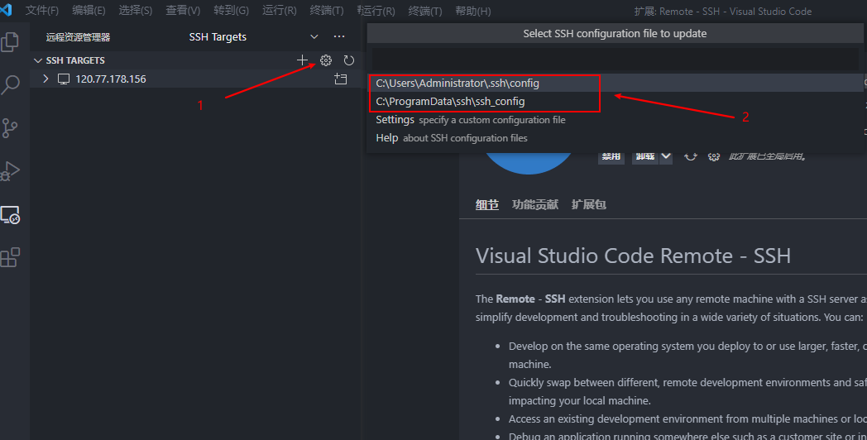
Task: Select the 120.77.178.156 host row
Action: tap(196, 79)
